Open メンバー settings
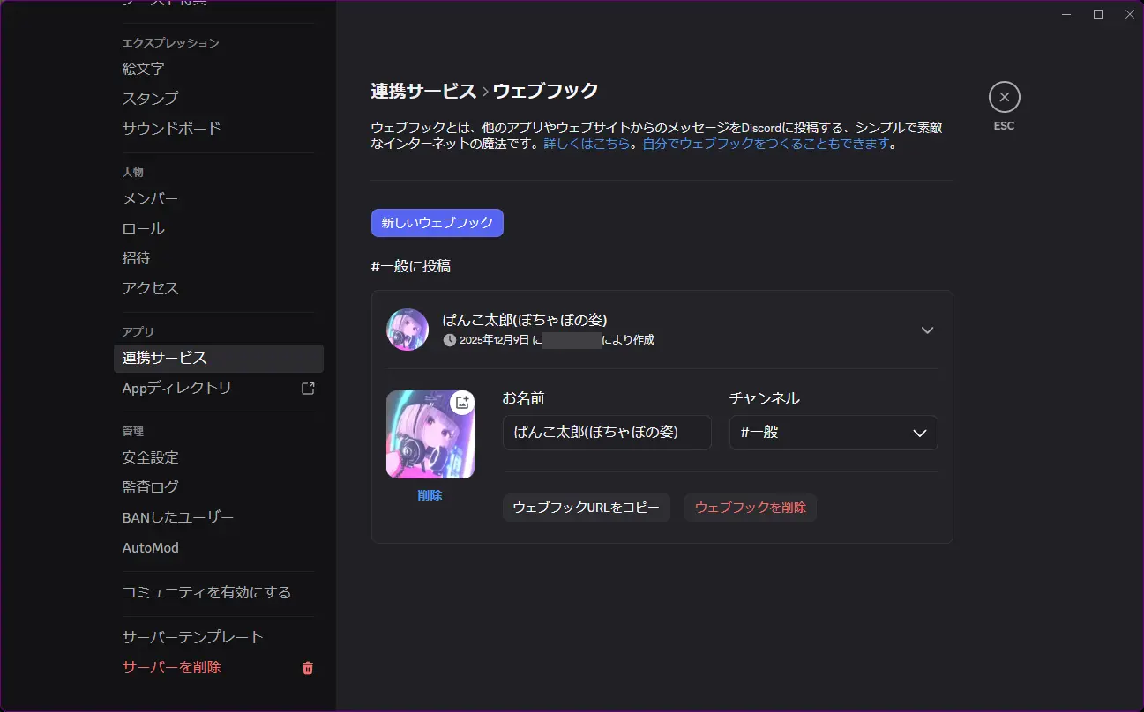Viewport: 1144px width, 712px height. click(x=150, y=198)
